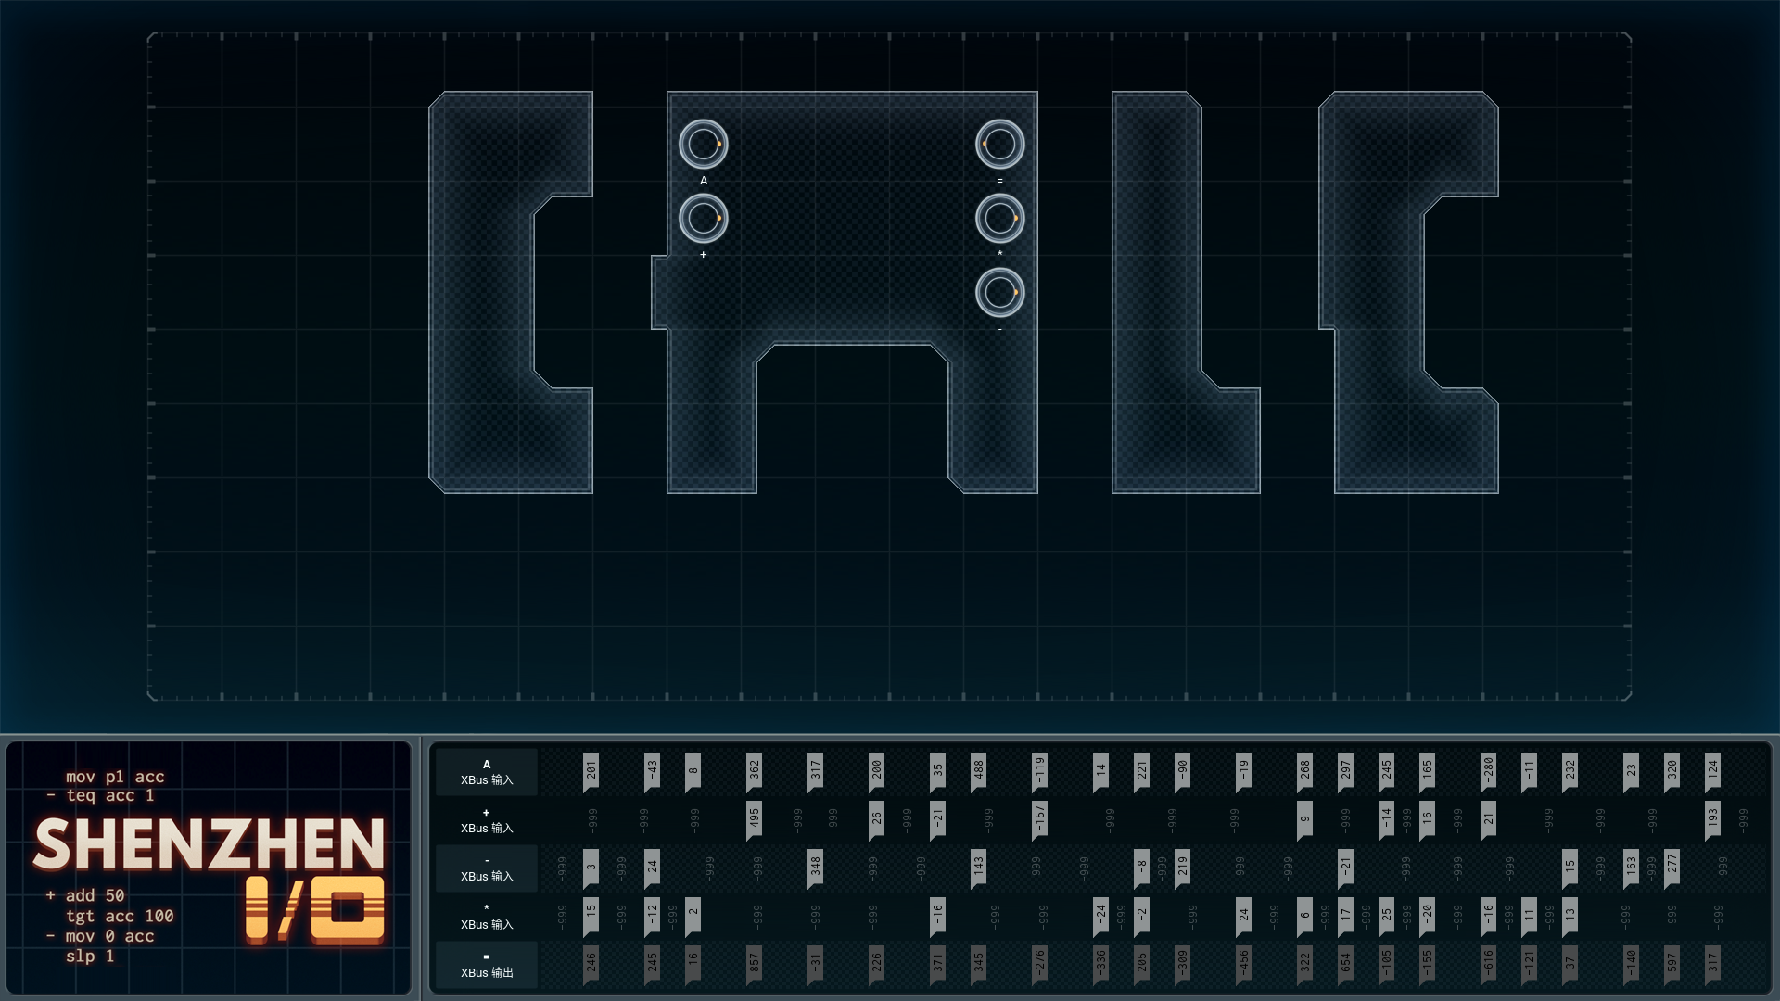
Task: Click output value 37 in the = row
Action: pyautogui.click(x=1570, y=963)
